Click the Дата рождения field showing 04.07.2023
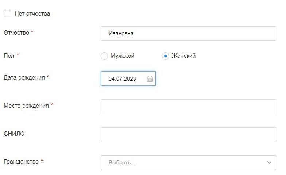Screen dimensions: 286x175 point(128,79)
